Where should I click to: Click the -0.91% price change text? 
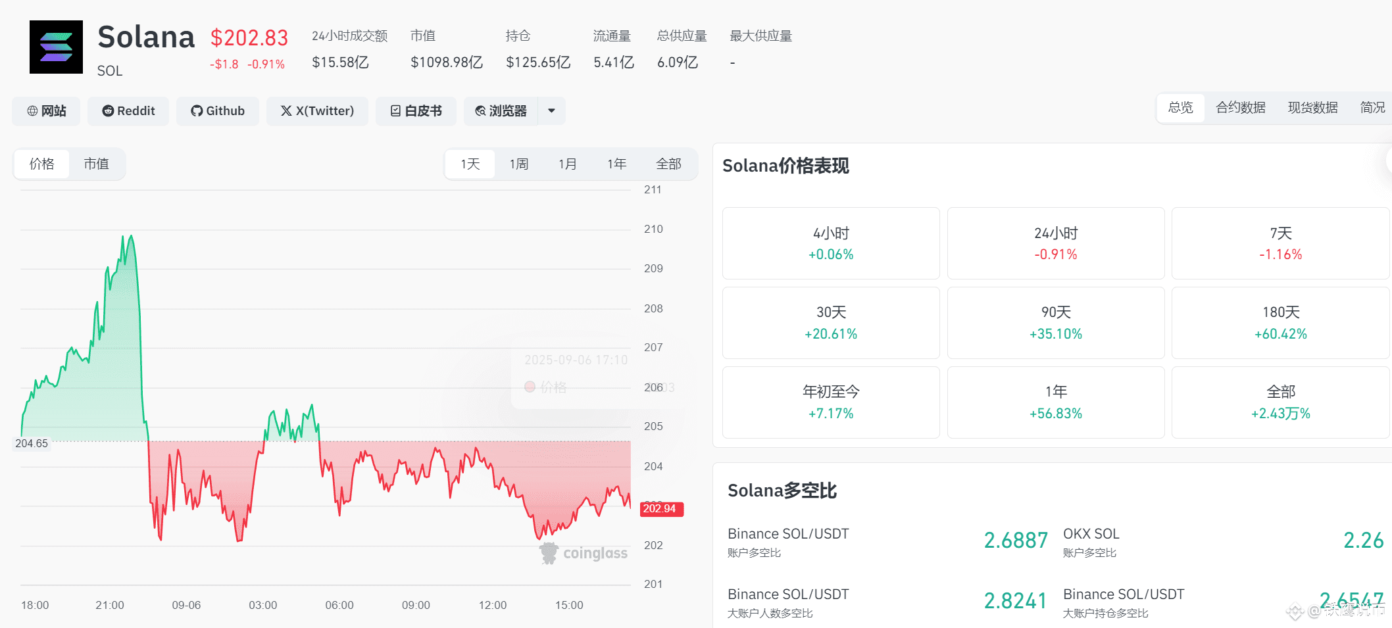pyautogui.click(x=266, y=64)
